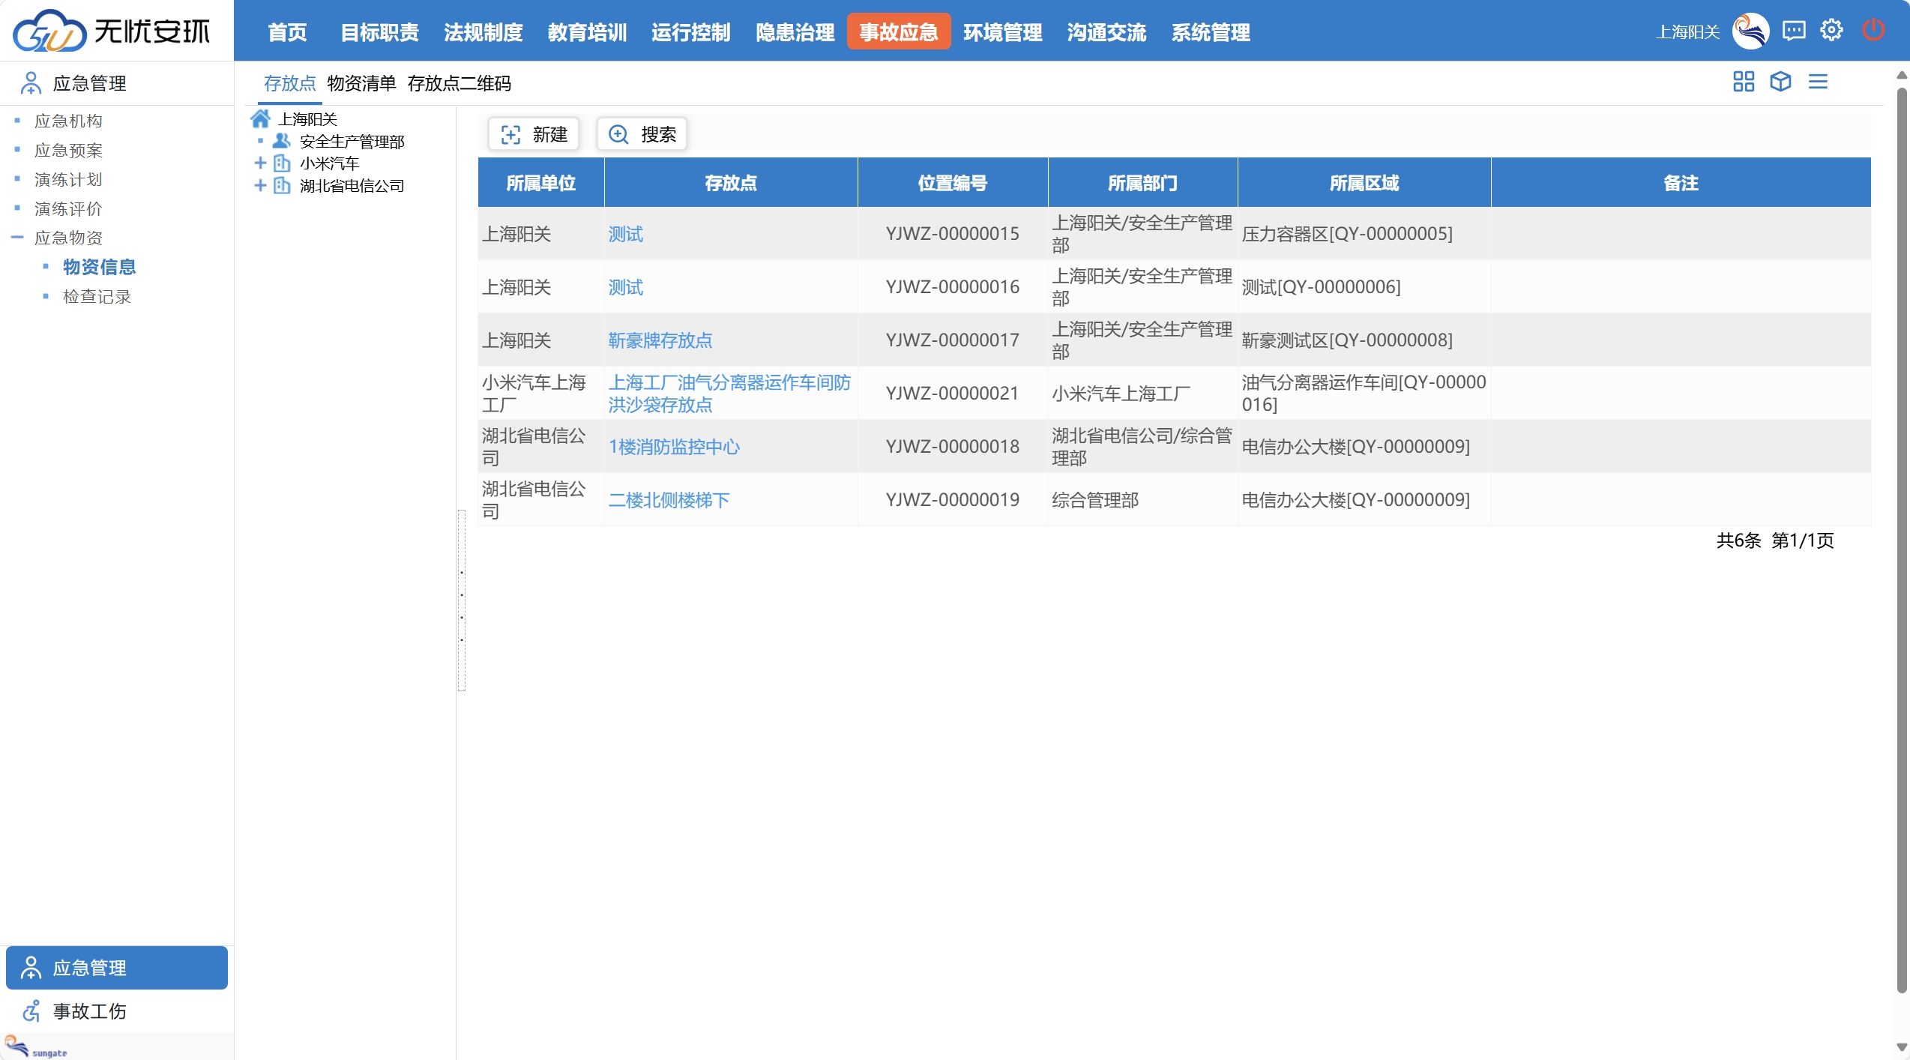Screen dimensions: 1910x1060
Task: Click the 所属部门 column header
Action: click(x=1142, y=182)
